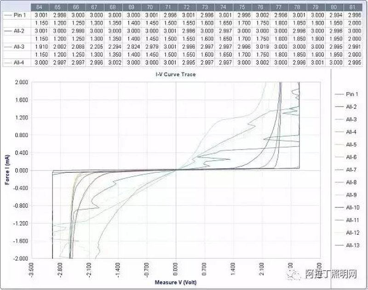Click column header 72
Viewport: 368px width, 290px height.
(x=187, y=7)
